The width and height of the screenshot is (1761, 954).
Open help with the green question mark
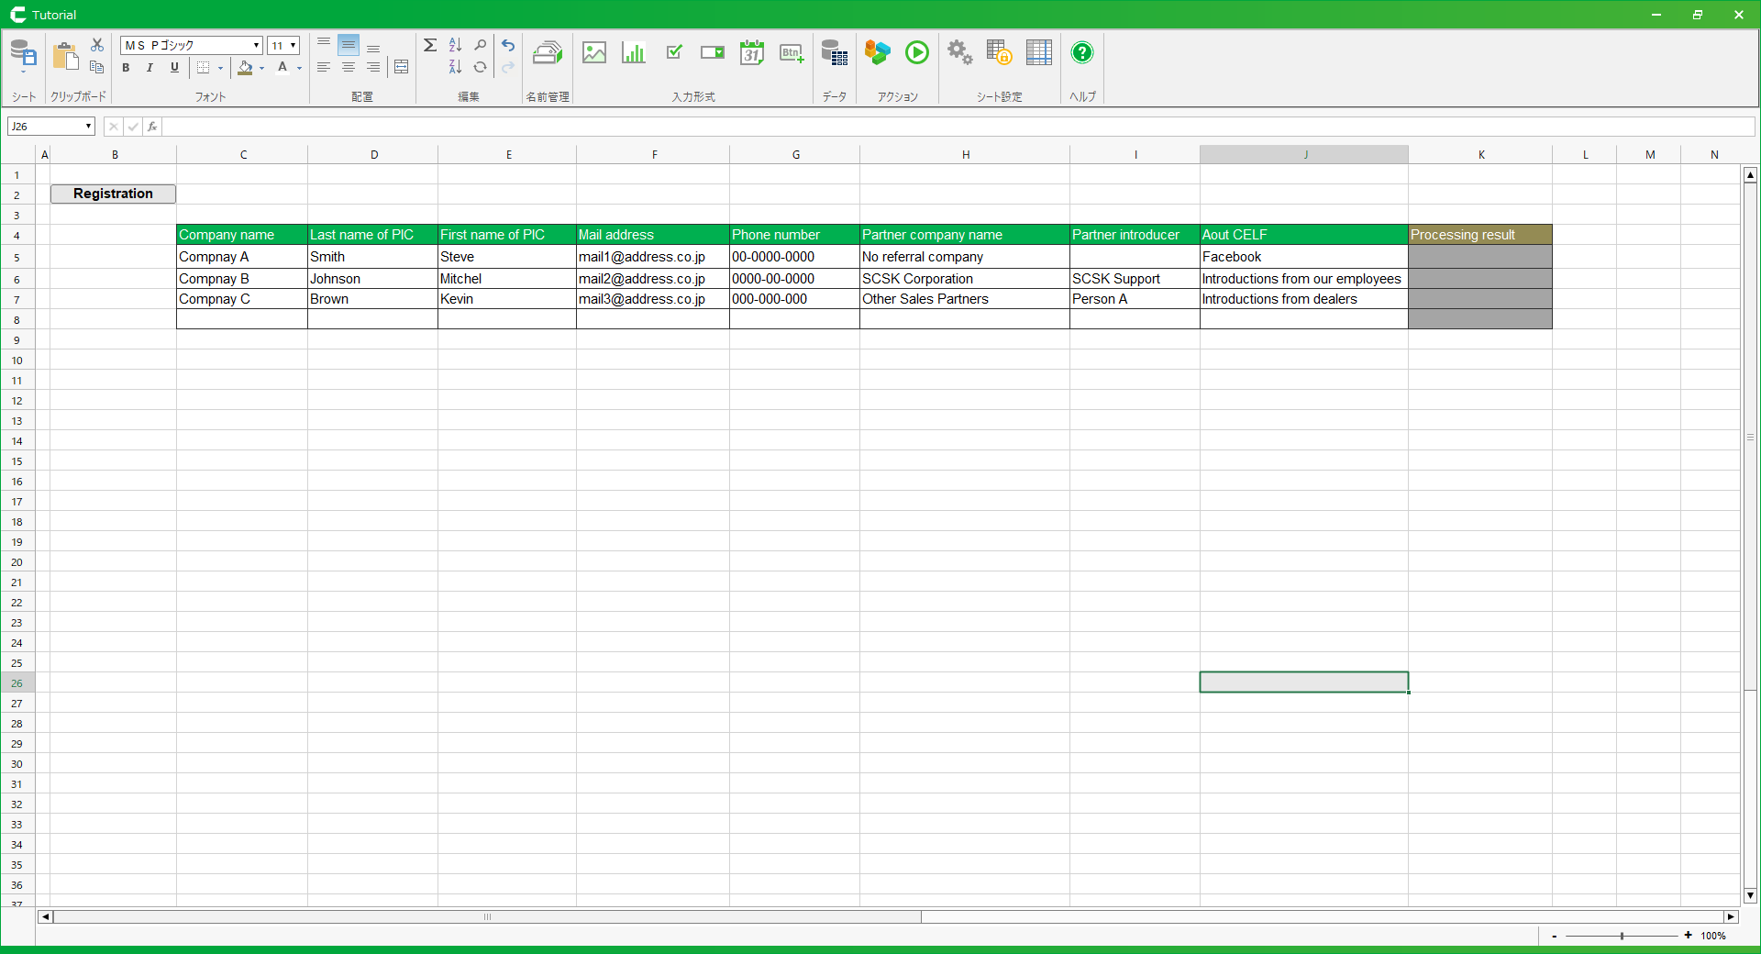[x=1082, y=53]
